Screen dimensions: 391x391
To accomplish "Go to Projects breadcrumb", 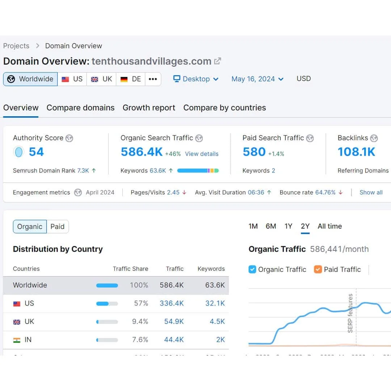I will pyautogui.click(x=16, y=46).
